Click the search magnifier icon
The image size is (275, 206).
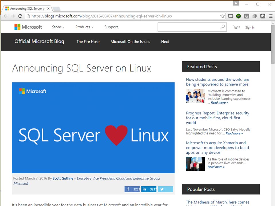pos(223,27)
